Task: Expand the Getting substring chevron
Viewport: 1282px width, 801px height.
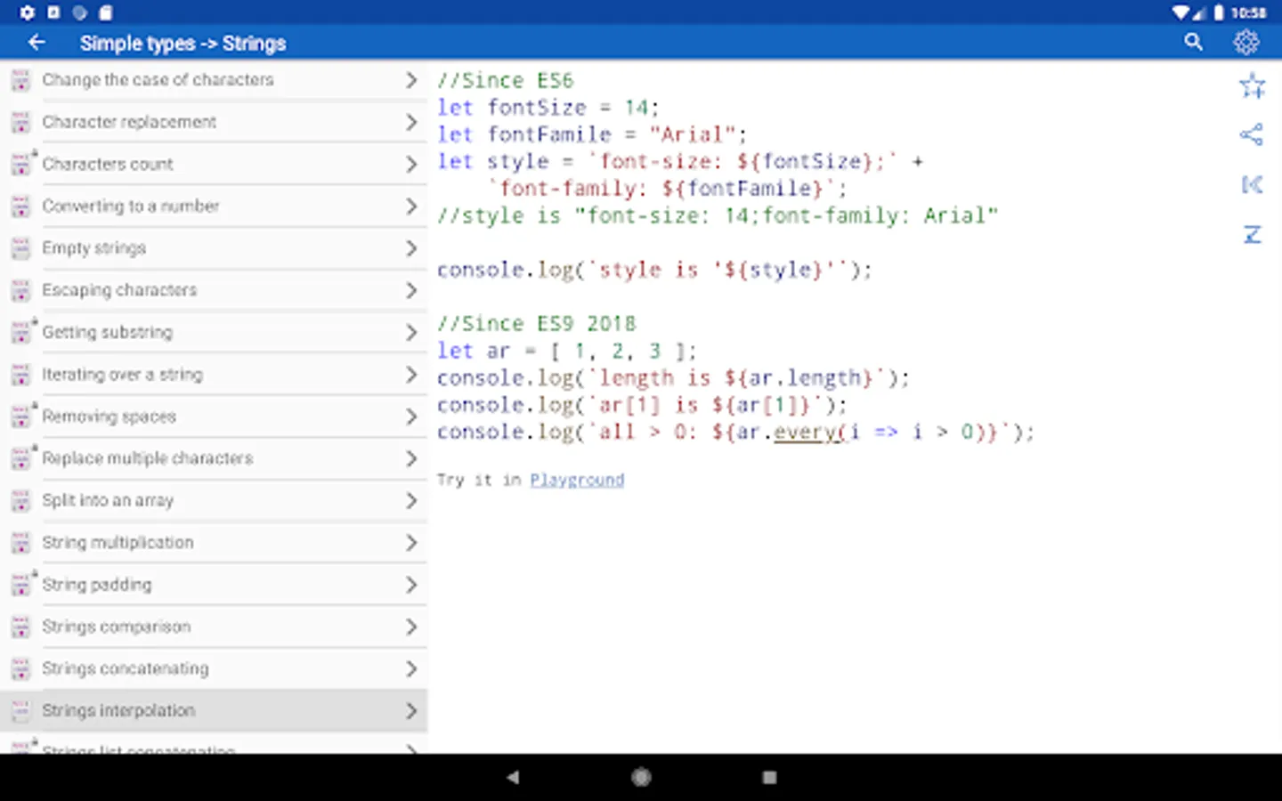Action: pyautogui.click(x=410, y=332)
